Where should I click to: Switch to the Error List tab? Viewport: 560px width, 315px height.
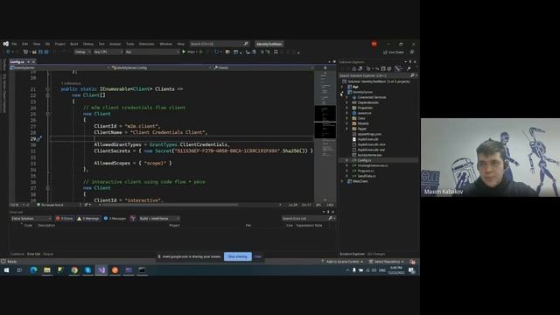(33, 254)
